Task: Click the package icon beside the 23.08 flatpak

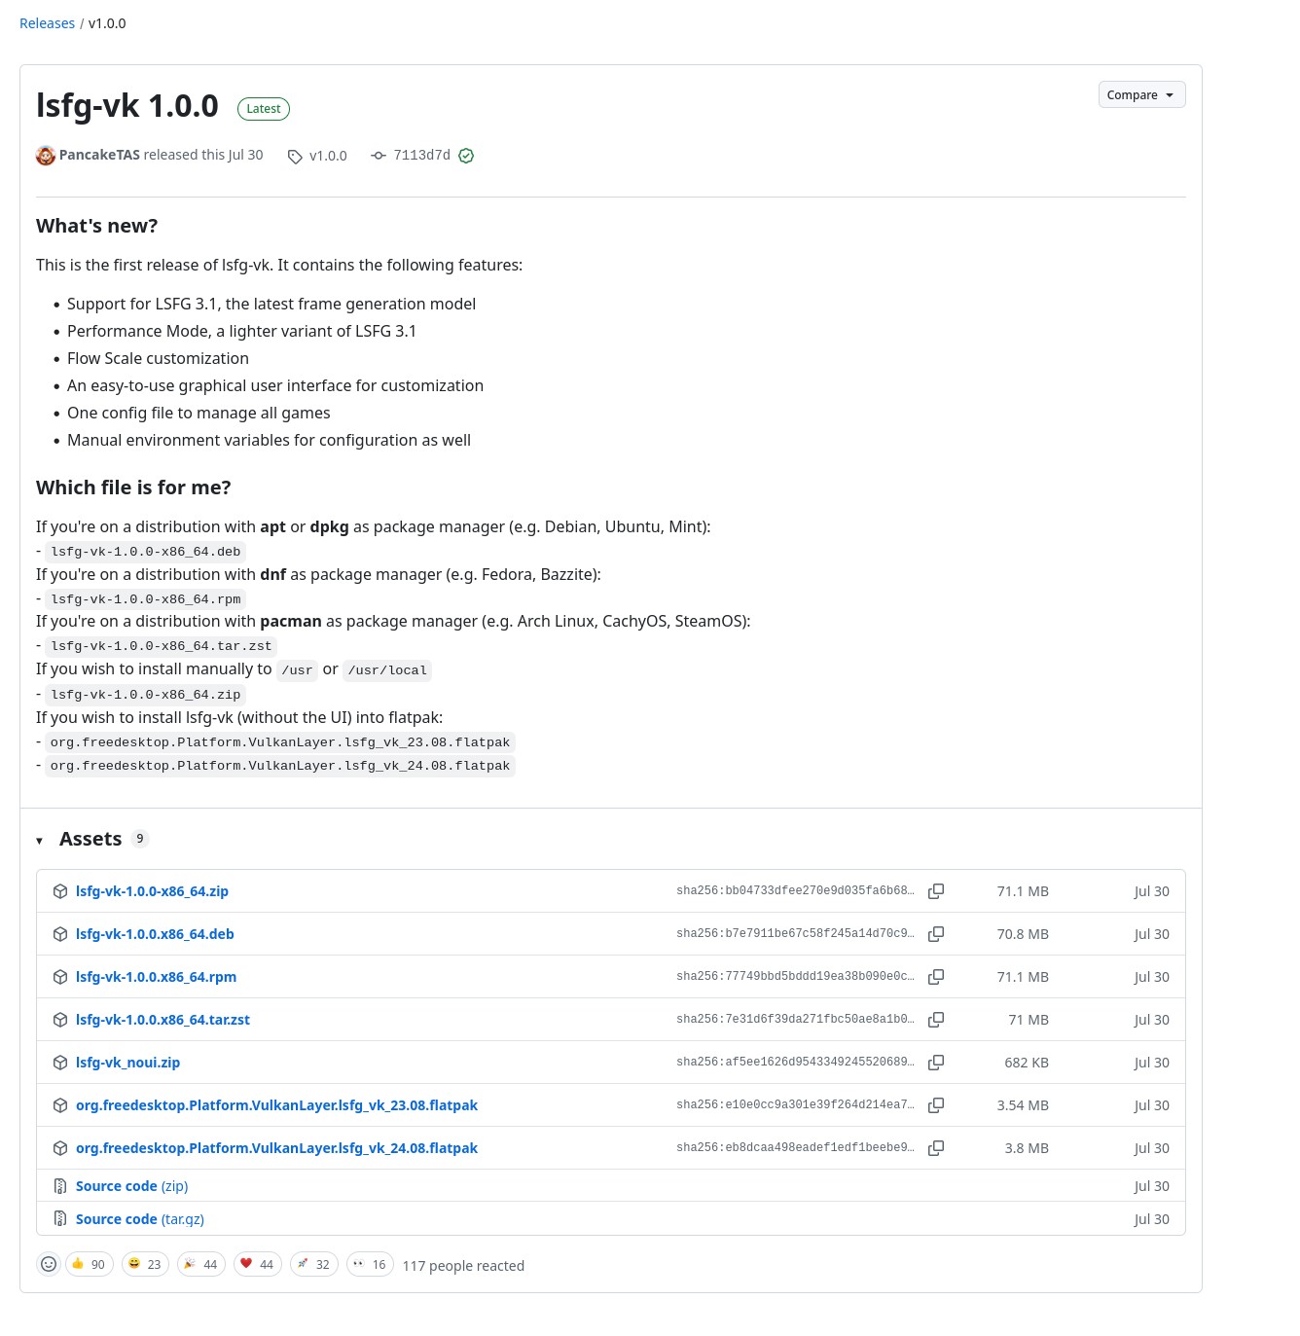Action: coord(60,1105)
